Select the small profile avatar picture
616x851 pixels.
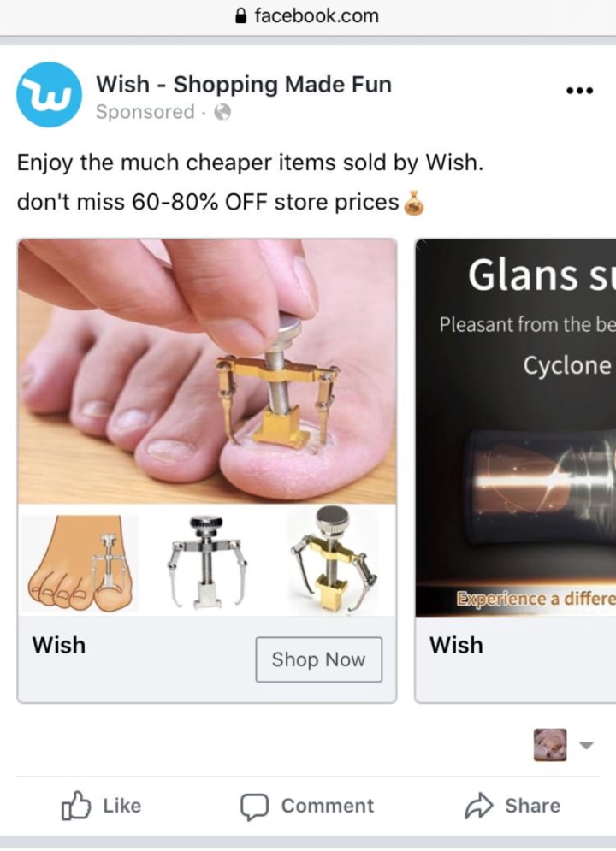click(x=550, y=745)
